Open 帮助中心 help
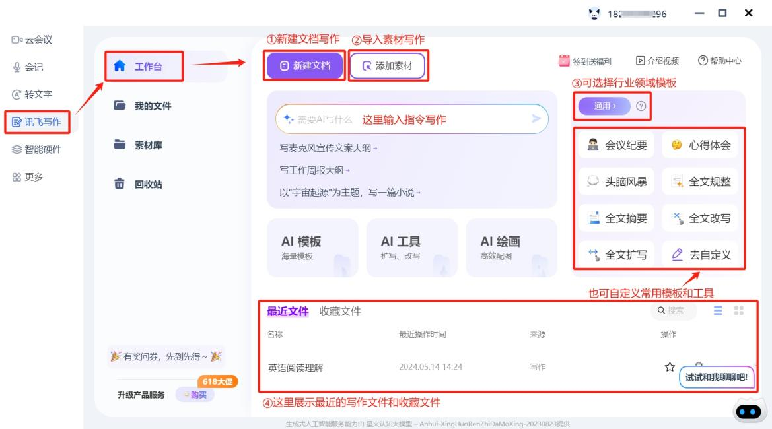 tap(720, 61)
